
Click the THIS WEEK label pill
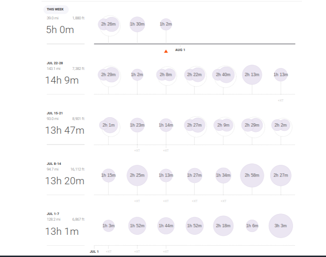56,9
